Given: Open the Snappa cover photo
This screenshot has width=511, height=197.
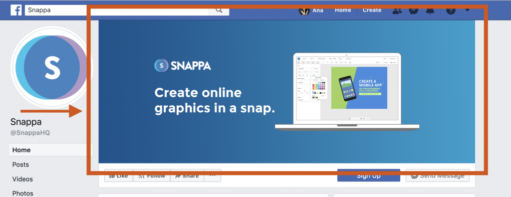Looking at the screenshot, I should pyautogui.click(x=287, y=91).
